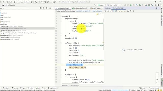
Task: Open the Refactor menu
Action: pyautogui.click(x=27, y=2)
